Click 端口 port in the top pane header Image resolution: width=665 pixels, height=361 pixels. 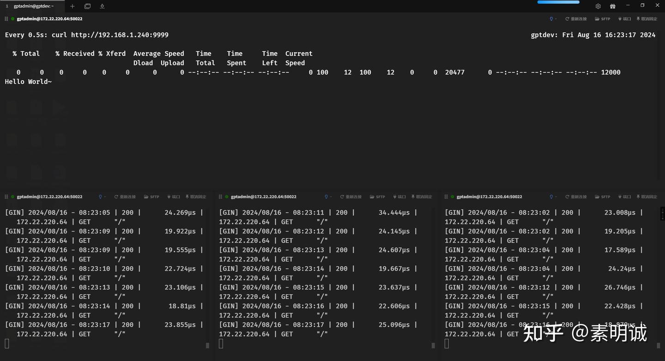[x=624, y=19]
